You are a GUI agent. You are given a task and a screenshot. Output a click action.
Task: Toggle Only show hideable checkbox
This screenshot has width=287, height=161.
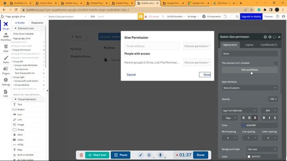coord(42,34)
